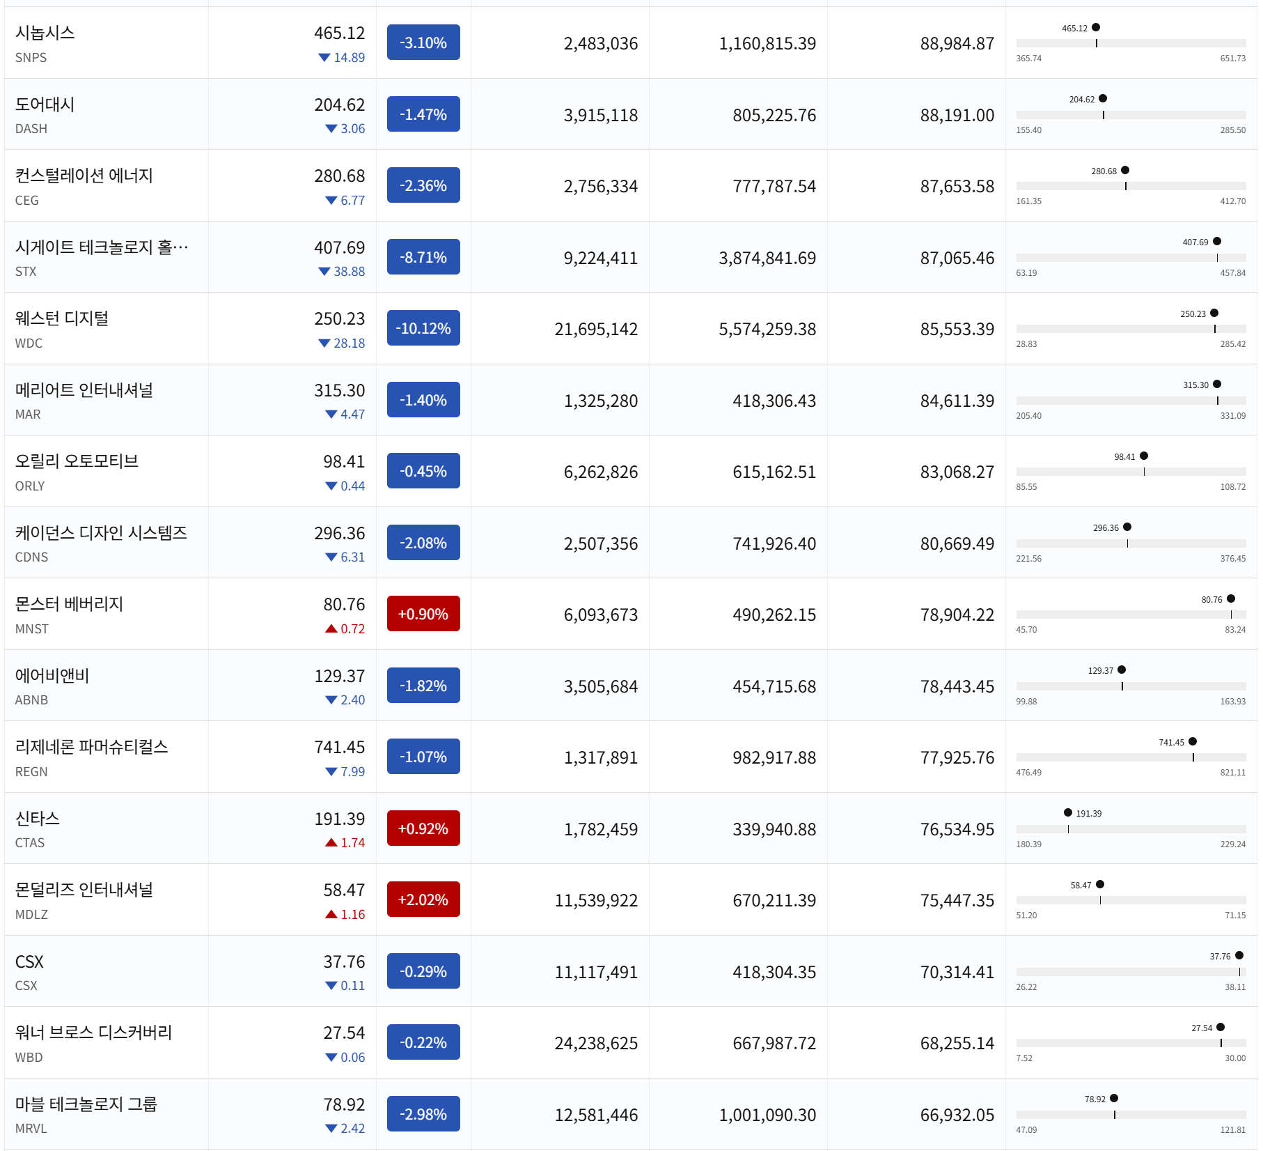This screenshot has width=1263, height=1151.
Task: Click the down arrow beside 38.88
Action: coord(324,272)
